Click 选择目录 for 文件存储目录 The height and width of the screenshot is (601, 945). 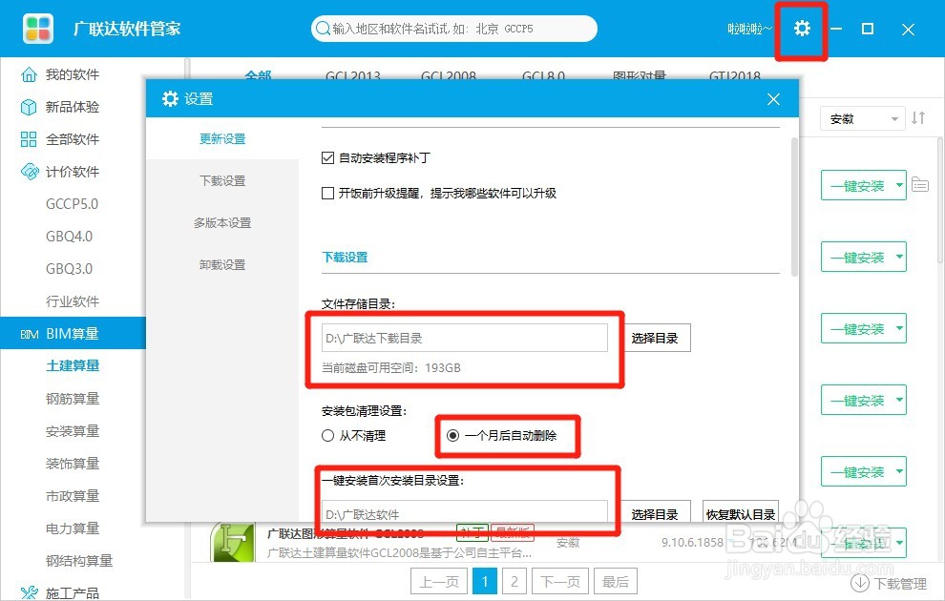(655, 339)
